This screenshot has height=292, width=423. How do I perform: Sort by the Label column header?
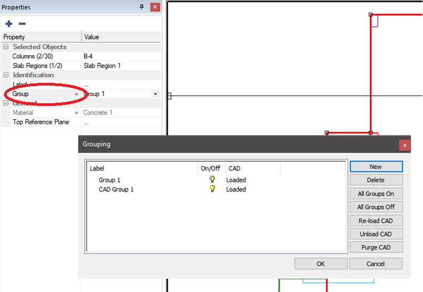[141, 169]
